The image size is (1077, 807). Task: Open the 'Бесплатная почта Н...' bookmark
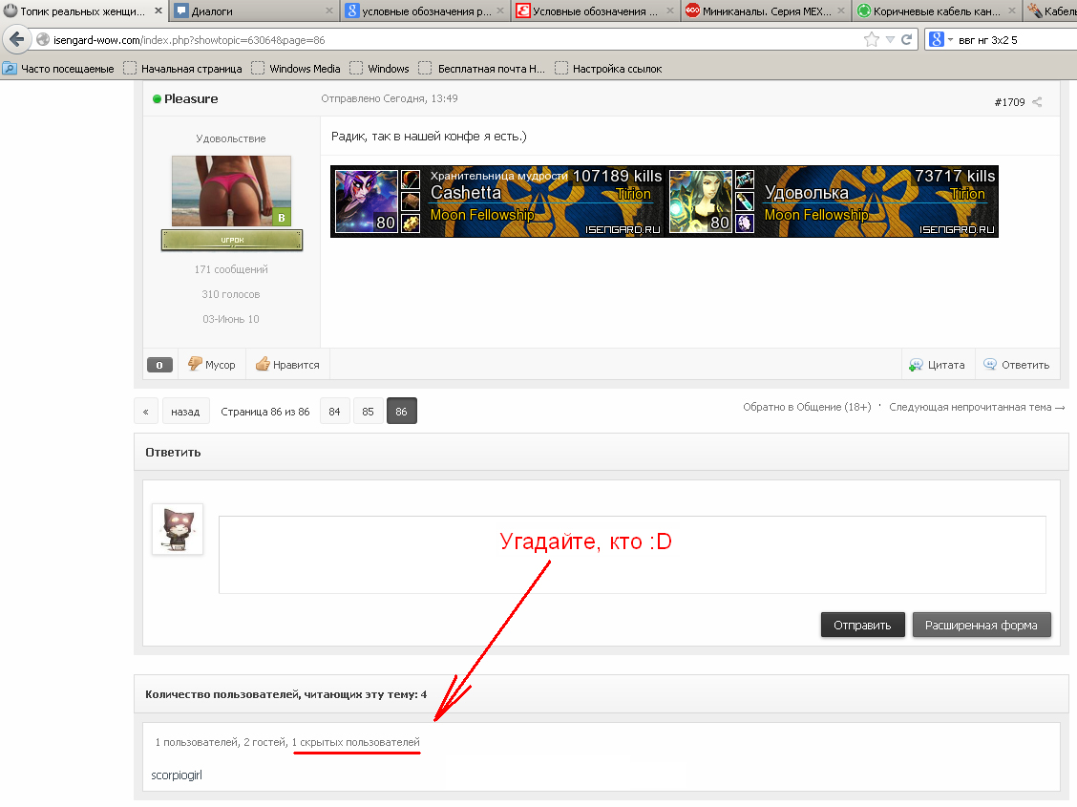tap(481, 69)
